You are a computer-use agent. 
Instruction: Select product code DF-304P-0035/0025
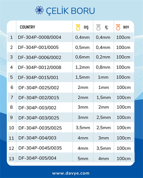pyautogui.click(x=40, y=128)
